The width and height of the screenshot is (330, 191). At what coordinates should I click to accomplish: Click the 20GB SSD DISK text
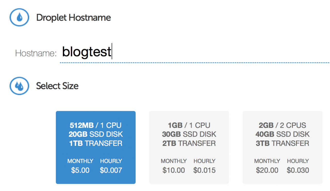[96, 134]
